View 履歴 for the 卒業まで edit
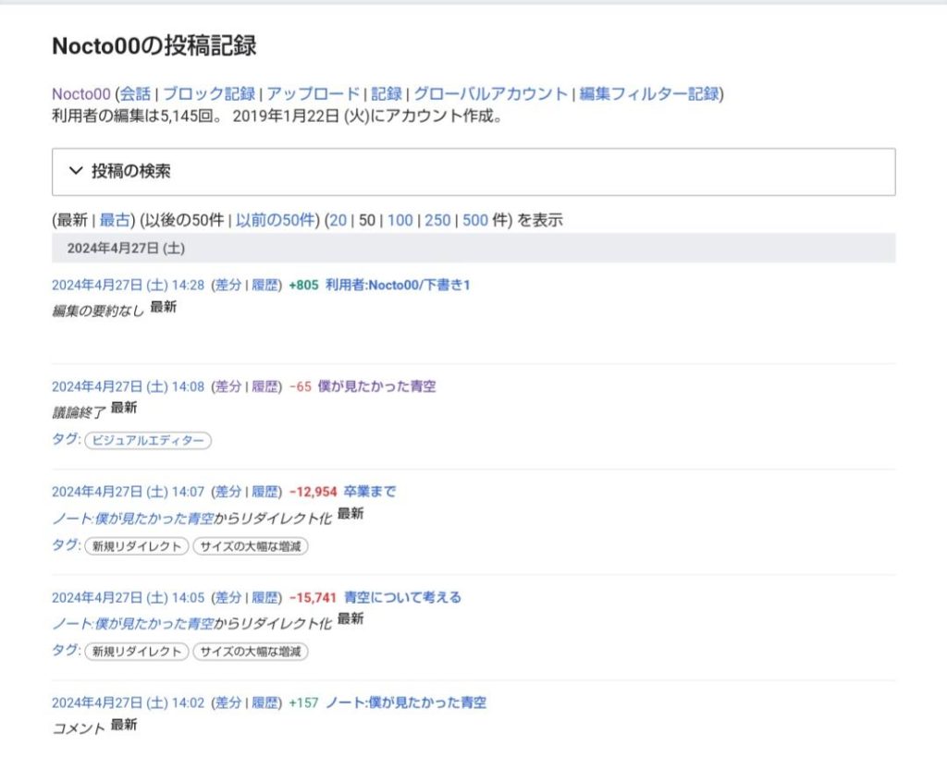 [264, 492]
